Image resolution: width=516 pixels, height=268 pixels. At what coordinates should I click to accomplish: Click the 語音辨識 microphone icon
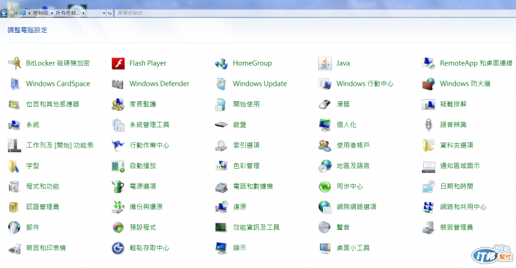tap(428, 125)
